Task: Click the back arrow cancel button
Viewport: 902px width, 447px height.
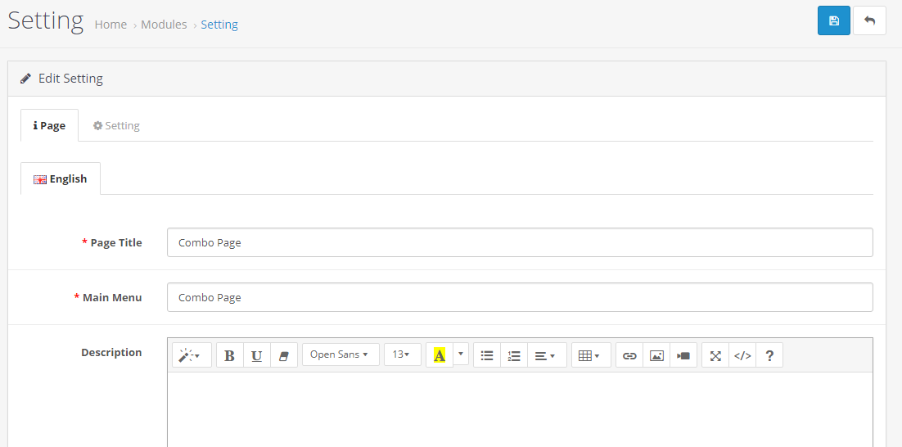Action: (869, 20)
